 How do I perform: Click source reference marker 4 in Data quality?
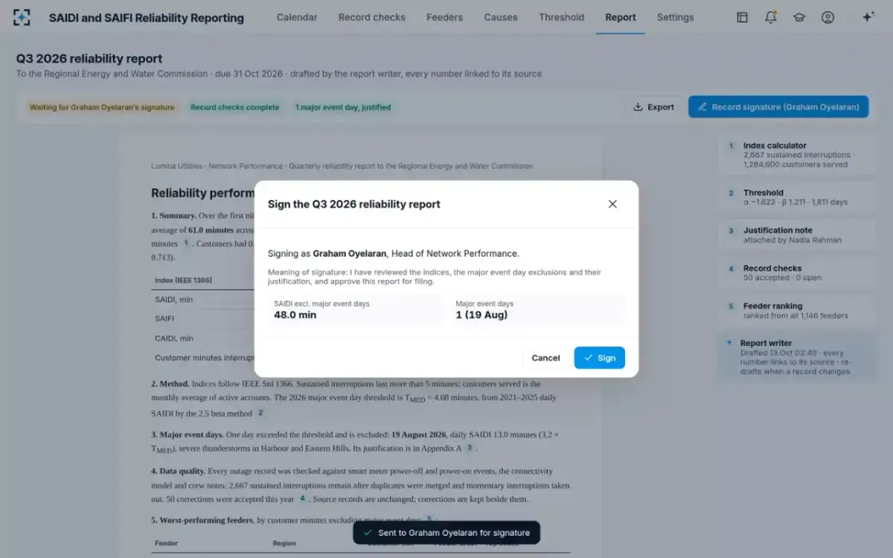click(302, 498)
